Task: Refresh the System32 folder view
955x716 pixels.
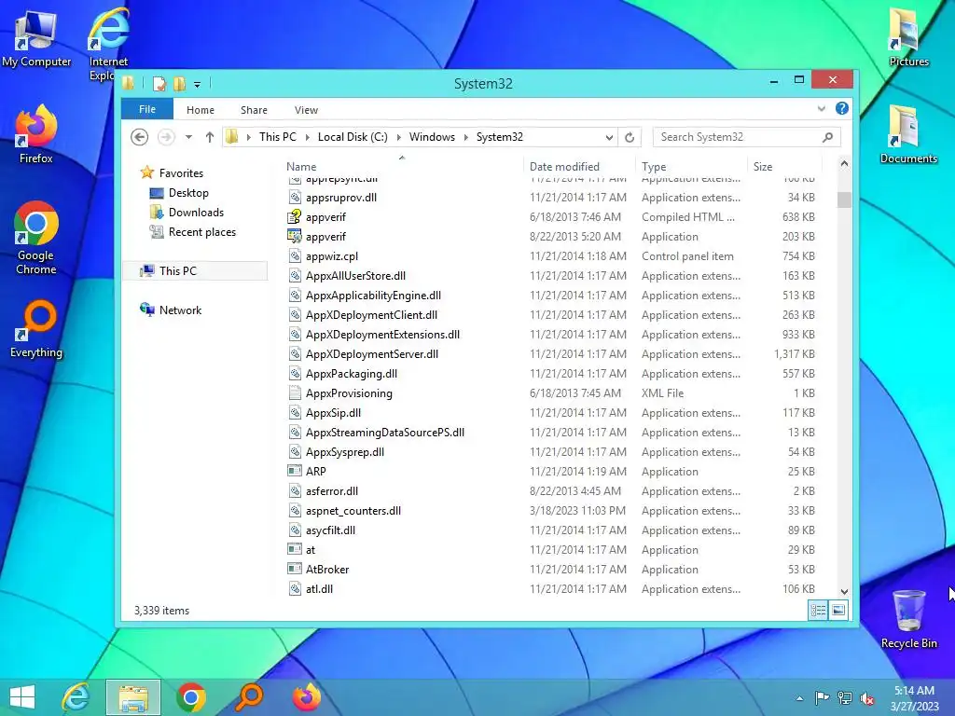Action: [630, 137]
